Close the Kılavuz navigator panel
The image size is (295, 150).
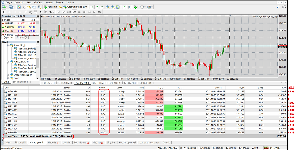point(38,42)
